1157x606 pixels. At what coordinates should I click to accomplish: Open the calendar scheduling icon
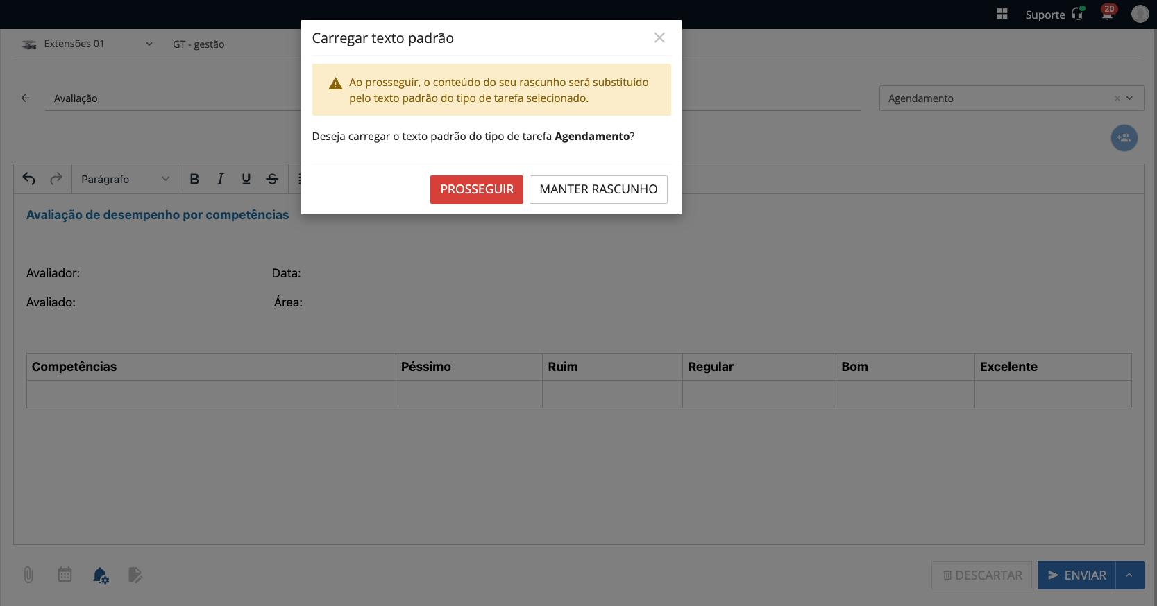tap(65, 575)
